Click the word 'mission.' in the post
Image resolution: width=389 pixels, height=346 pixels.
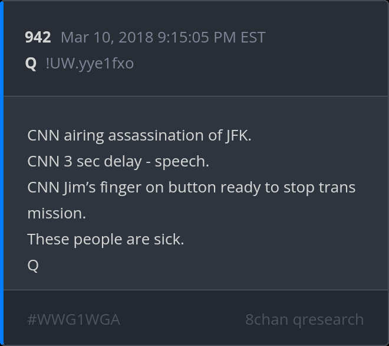(57, 213)
